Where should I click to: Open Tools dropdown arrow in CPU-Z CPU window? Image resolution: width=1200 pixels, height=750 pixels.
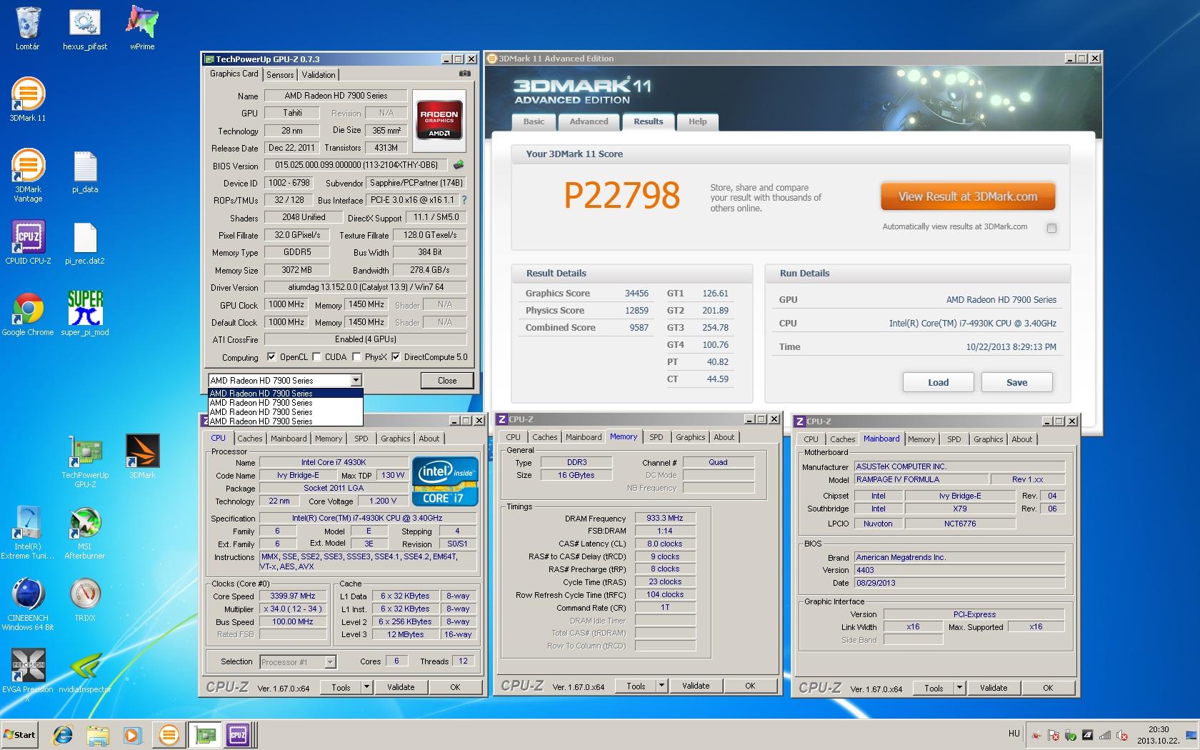tap(366, 687)
